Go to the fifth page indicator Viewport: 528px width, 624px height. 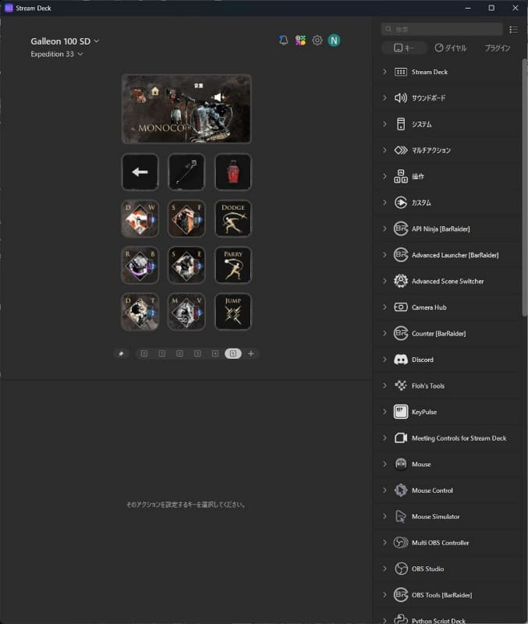coord(215,353)
